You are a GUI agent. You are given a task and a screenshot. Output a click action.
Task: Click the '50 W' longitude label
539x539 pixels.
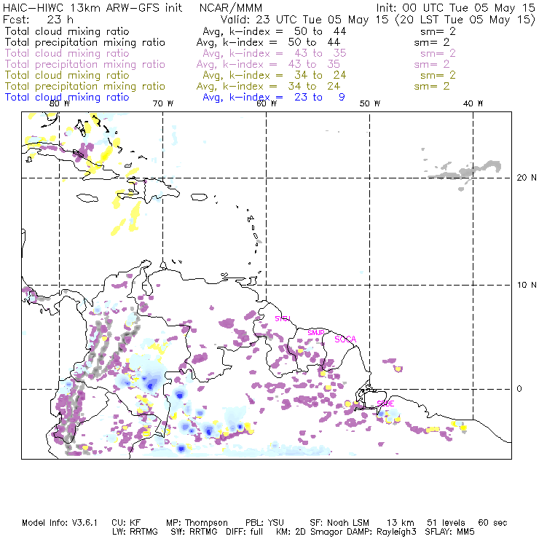370,103
